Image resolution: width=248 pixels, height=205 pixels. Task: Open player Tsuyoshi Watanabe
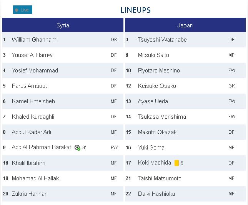pyautogui.click(x=162, y=40)
